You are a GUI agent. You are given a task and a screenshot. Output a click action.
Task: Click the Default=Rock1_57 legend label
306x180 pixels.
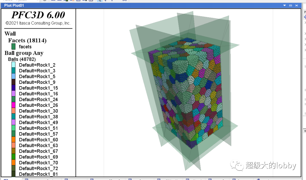[39, 134]
